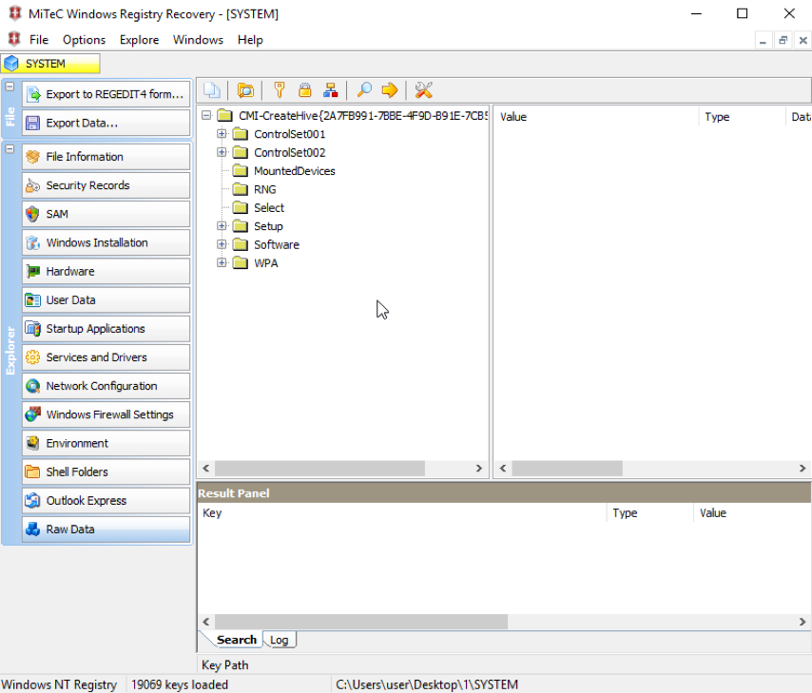812x693 pixels.
Task: Click the copy toolbar icon
Action: pyautogui.click(x=212, y=90)
